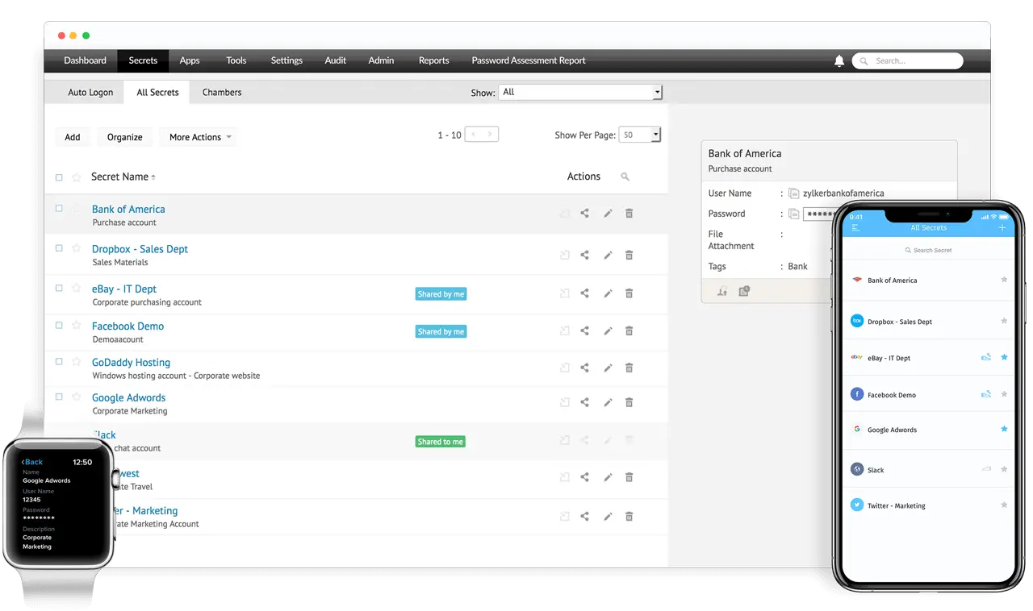This screenshot has width=1033, height=611.
Task: Toggle the favorites star in header
Action: click(77, 177)
